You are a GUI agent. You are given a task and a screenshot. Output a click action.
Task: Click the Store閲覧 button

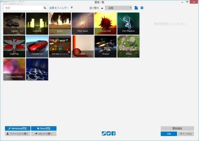(x=44, y=128)
